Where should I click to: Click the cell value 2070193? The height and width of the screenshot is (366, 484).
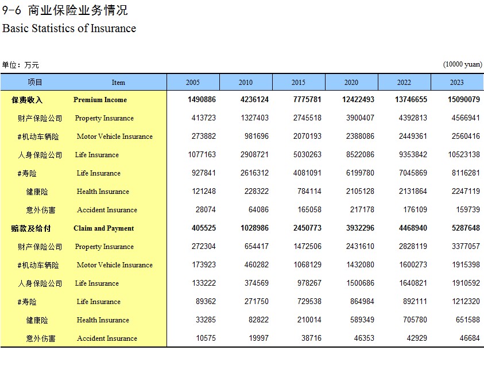(307, 137)
